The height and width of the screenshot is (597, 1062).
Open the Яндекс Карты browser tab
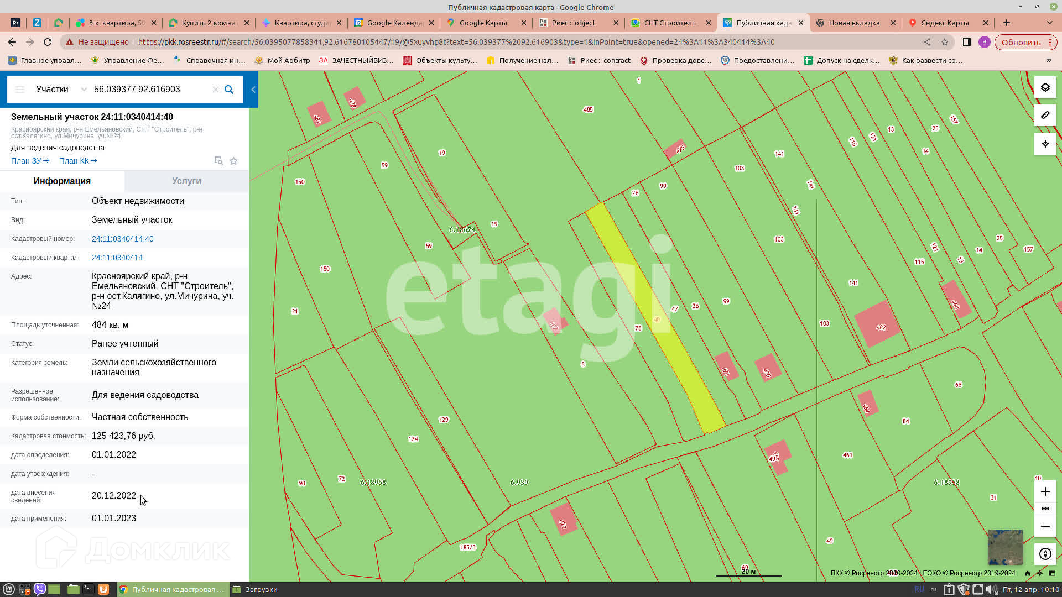point(944,23)
